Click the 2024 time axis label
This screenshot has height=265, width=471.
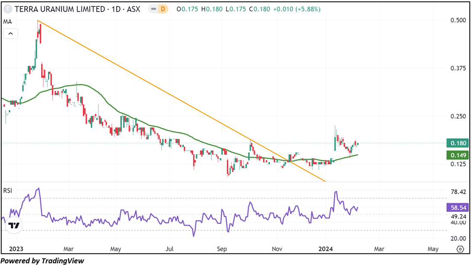click(x=326, y=249)
